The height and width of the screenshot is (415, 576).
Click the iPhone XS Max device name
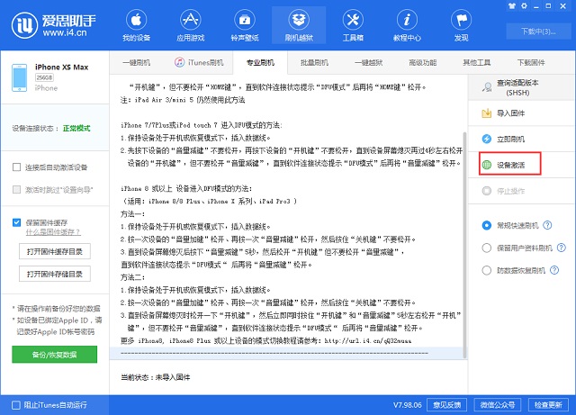tap(62, 67)
